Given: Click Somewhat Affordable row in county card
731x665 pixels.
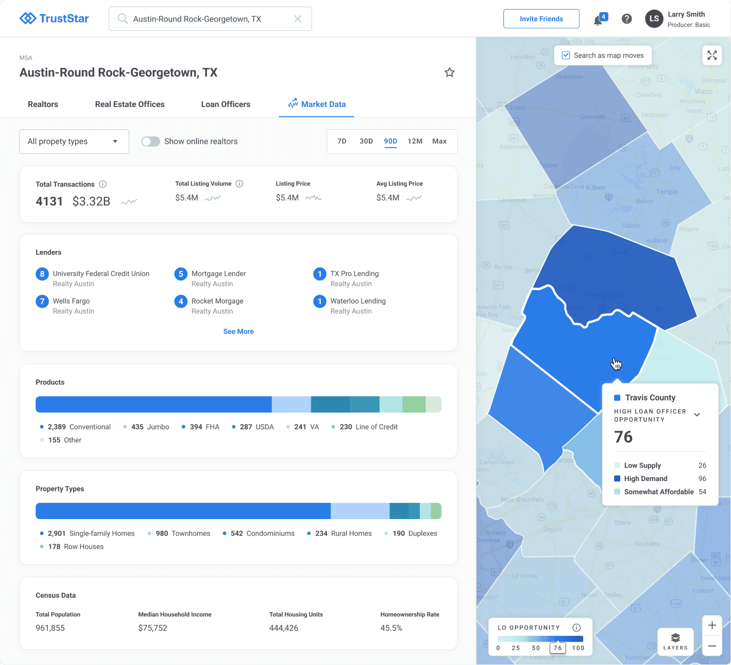Looking at the screenshot, I should pyautogui.click(x=660, y=492).
